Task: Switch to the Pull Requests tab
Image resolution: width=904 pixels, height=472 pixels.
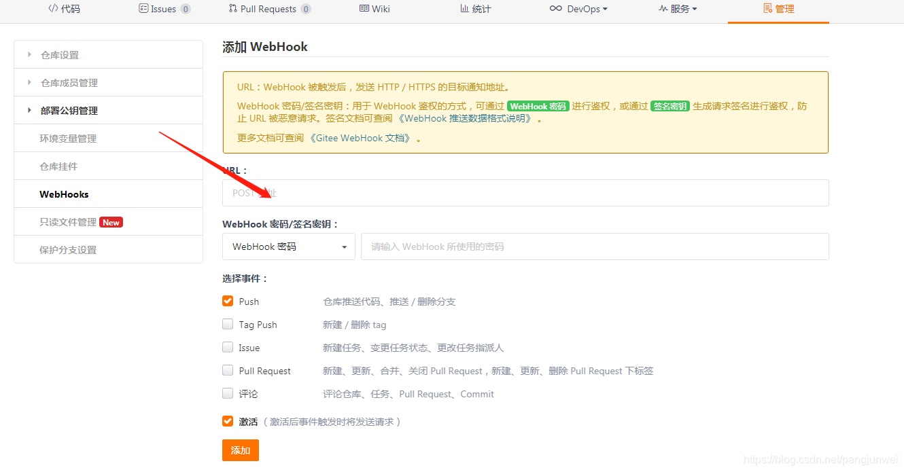Action: point(270,9)
